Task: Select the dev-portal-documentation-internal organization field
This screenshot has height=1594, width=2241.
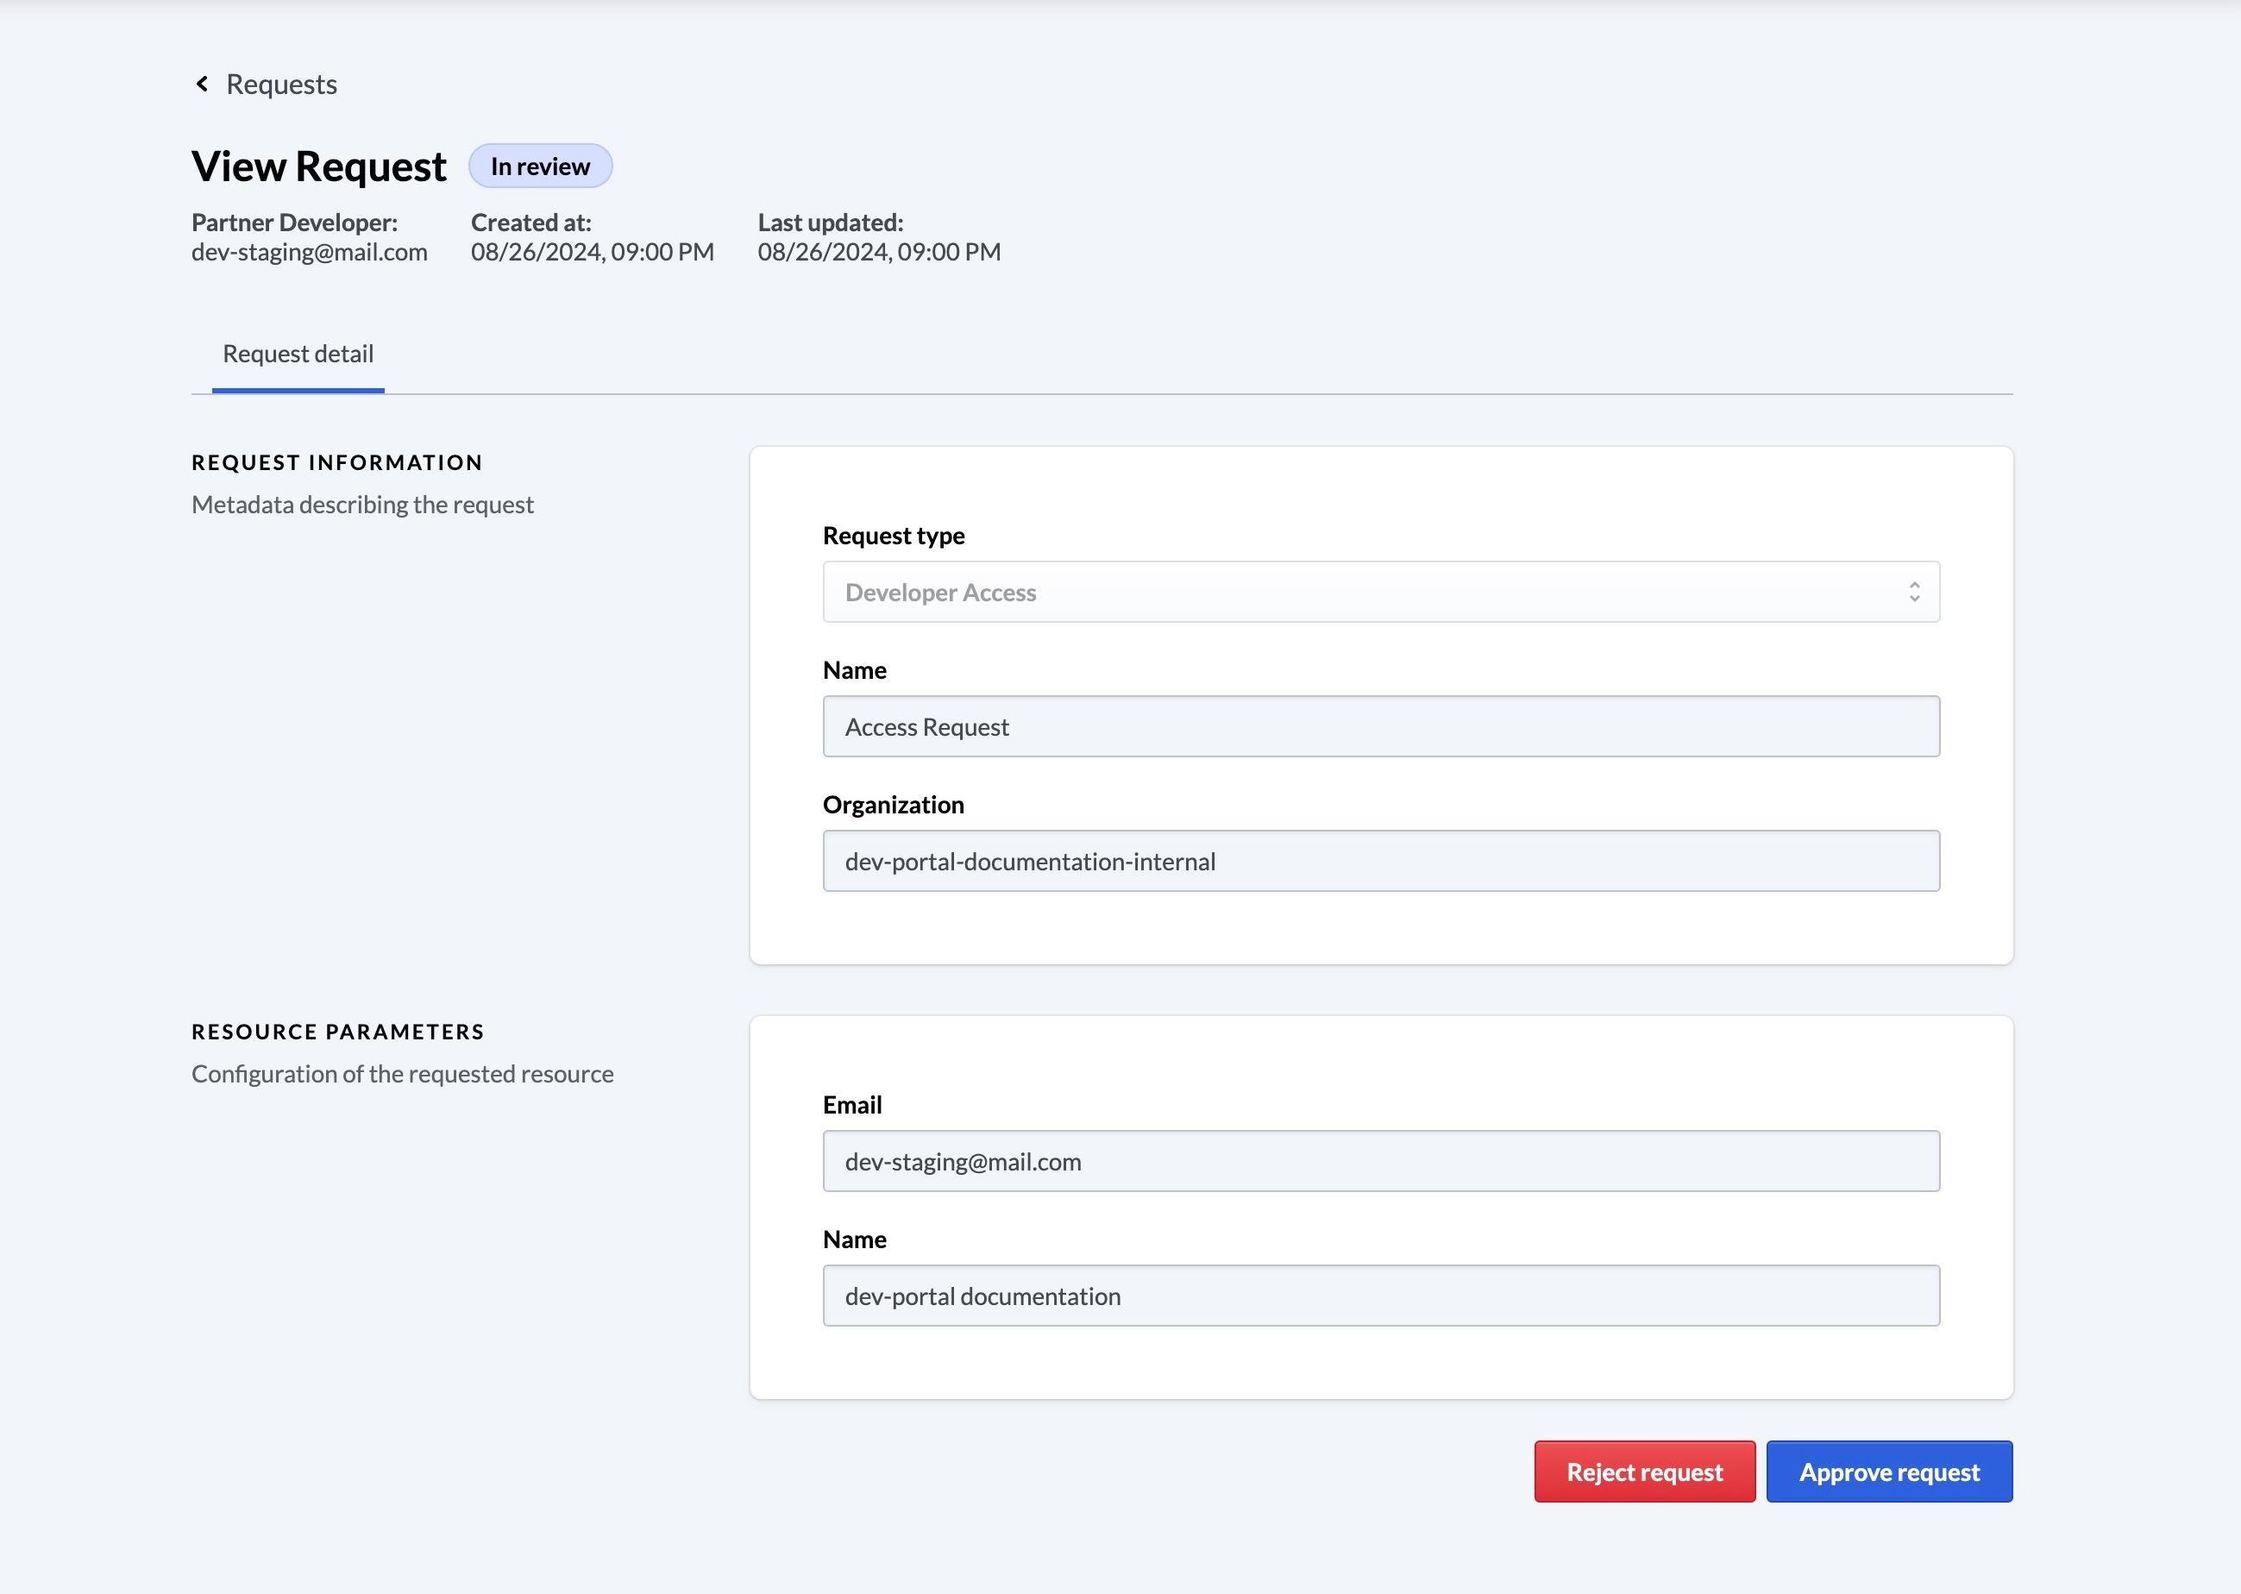Action: click(x=1379, y=861)
